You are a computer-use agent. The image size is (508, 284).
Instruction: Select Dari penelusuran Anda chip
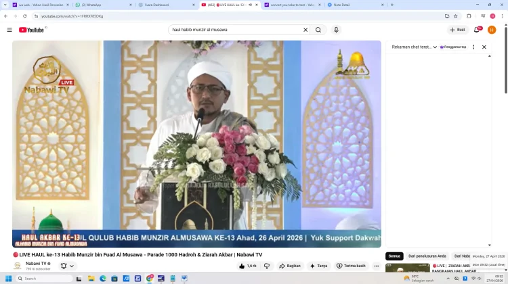pos(427,256)
